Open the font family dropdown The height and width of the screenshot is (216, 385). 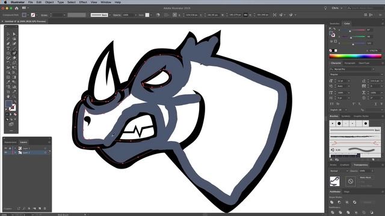374,70
